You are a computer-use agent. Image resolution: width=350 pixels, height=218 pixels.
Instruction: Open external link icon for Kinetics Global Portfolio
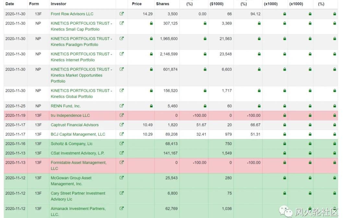(122, 91)
